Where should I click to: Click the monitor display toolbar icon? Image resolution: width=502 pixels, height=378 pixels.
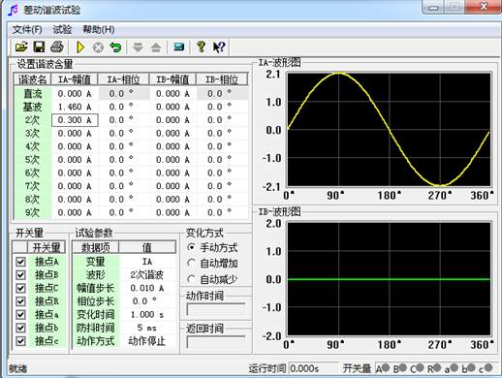[179, 47]
